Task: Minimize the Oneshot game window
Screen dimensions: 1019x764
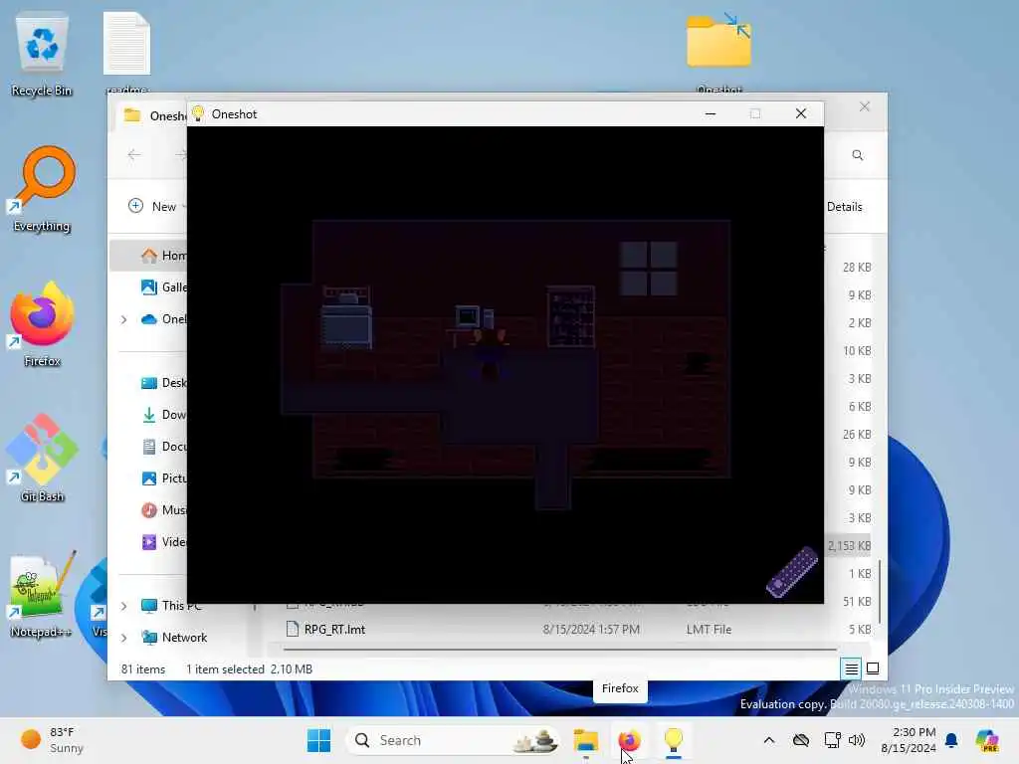Action: coord(711,113)
